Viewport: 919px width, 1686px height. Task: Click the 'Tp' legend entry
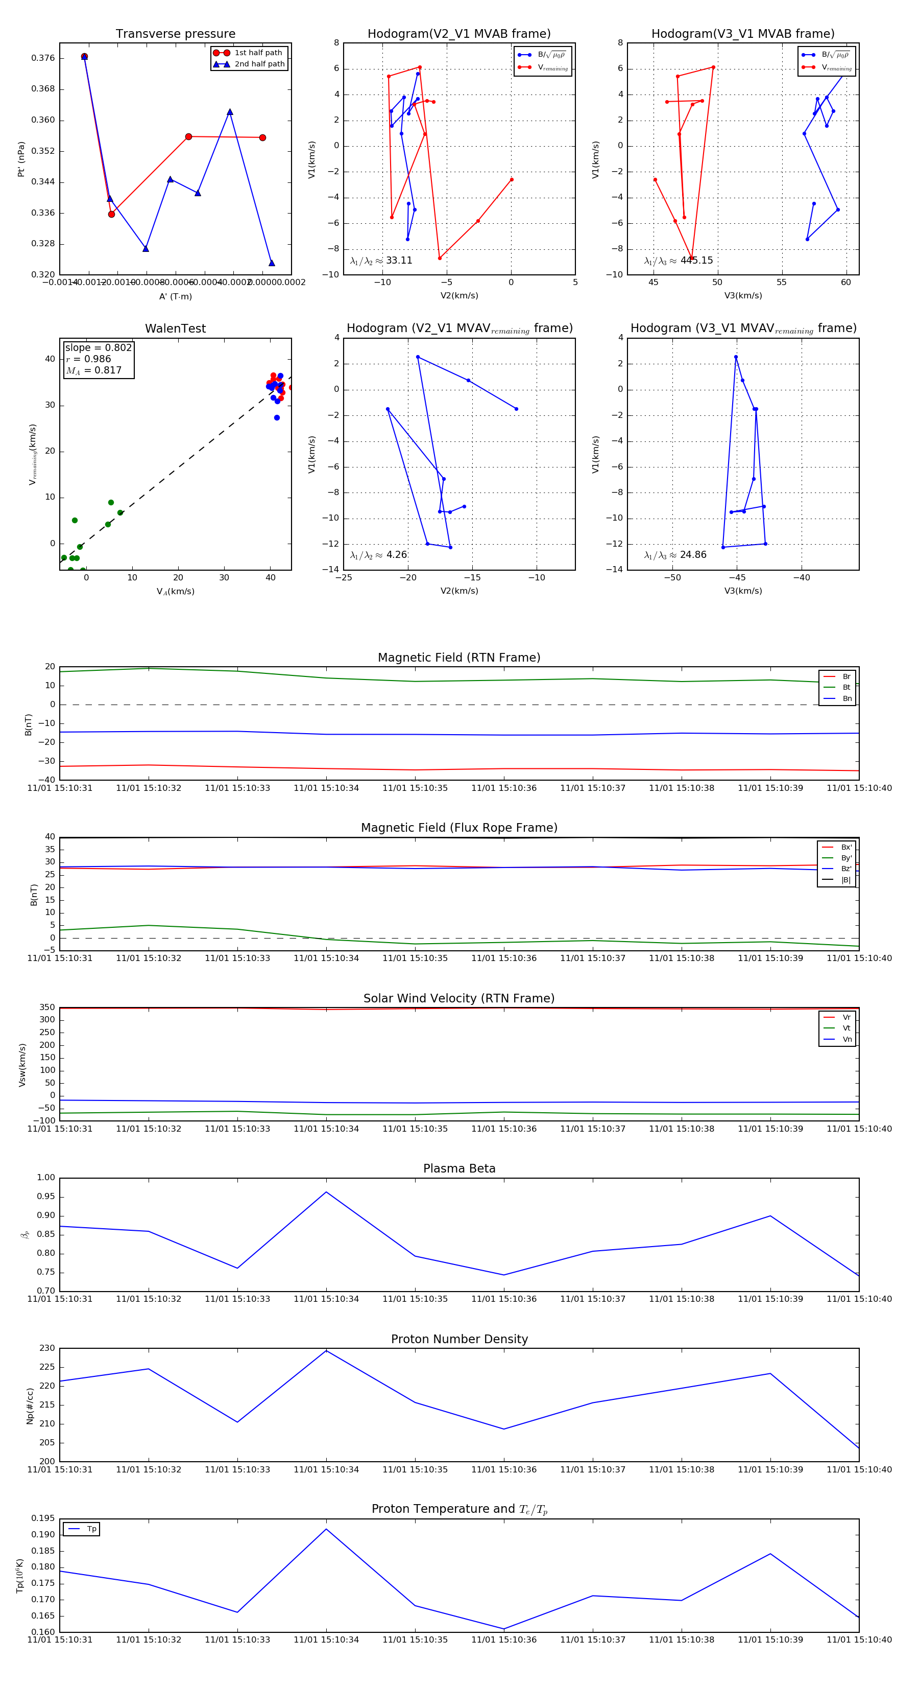click(82, 1529)
